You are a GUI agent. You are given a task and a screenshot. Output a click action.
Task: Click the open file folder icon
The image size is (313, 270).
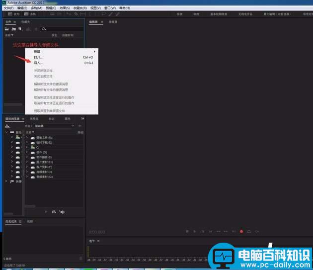tap(7, 29)
